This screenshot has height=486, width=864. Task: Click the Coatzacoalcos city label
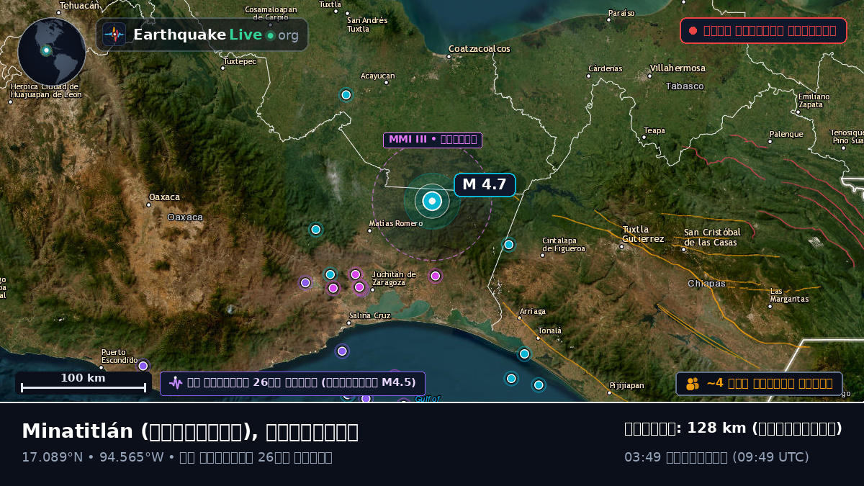click(x=479, y=49)
